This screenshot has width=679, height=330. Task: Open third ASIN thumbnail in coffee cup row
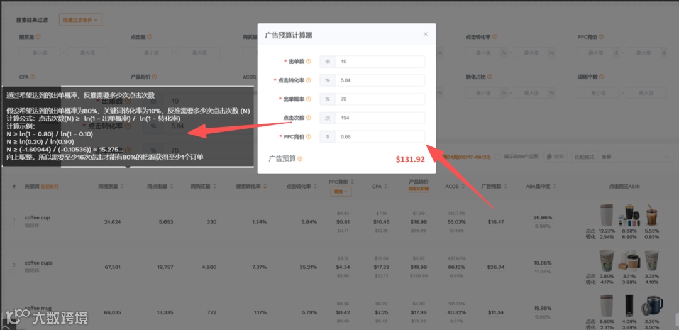coord(652,215)
